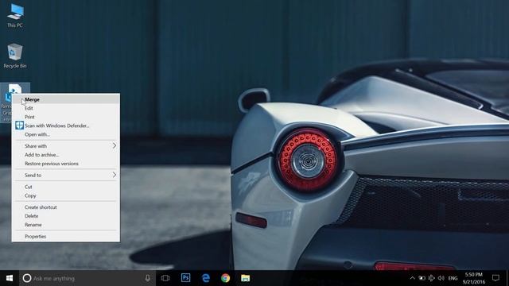
Task: Select Create shortcut menu entry
Action: pos(65,207)
